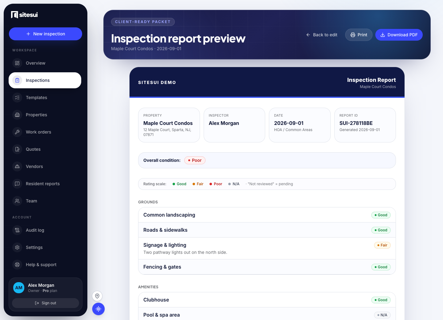Click the Resident reports message icon
This screenshot has height=320, width=443.
[x=17, y=184]
